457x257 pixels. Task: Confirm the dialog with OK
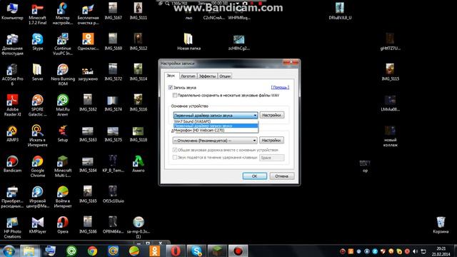tap(254, 176)
